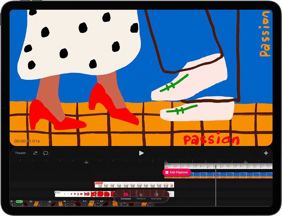Select the Heartbeat track label
Image resolution: width=282 pixels, height=216 pixels.
point(98,183)
